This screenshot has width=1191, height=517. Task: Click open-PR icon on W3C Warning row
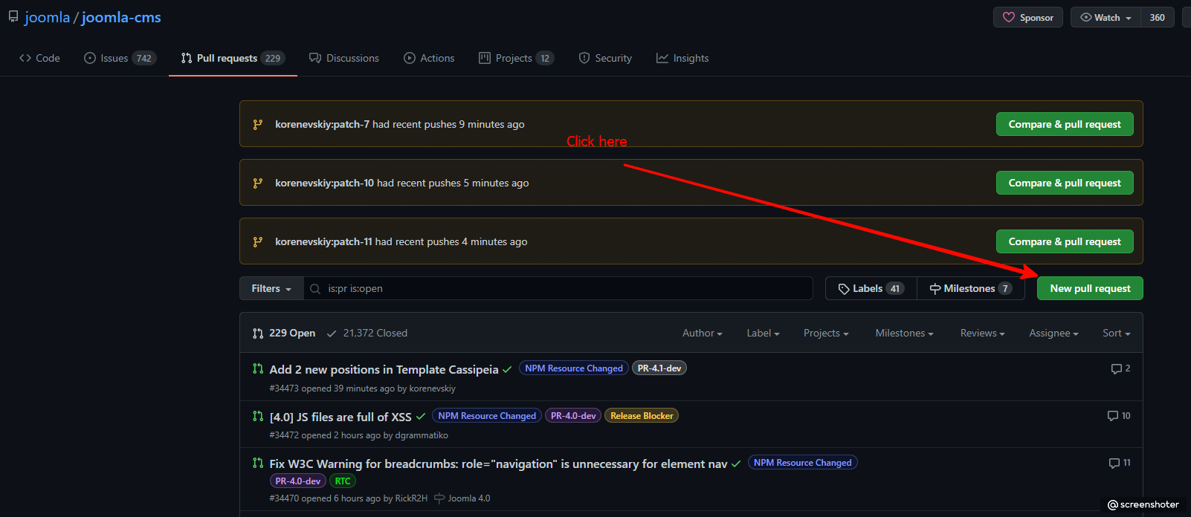tap(257, 463)
